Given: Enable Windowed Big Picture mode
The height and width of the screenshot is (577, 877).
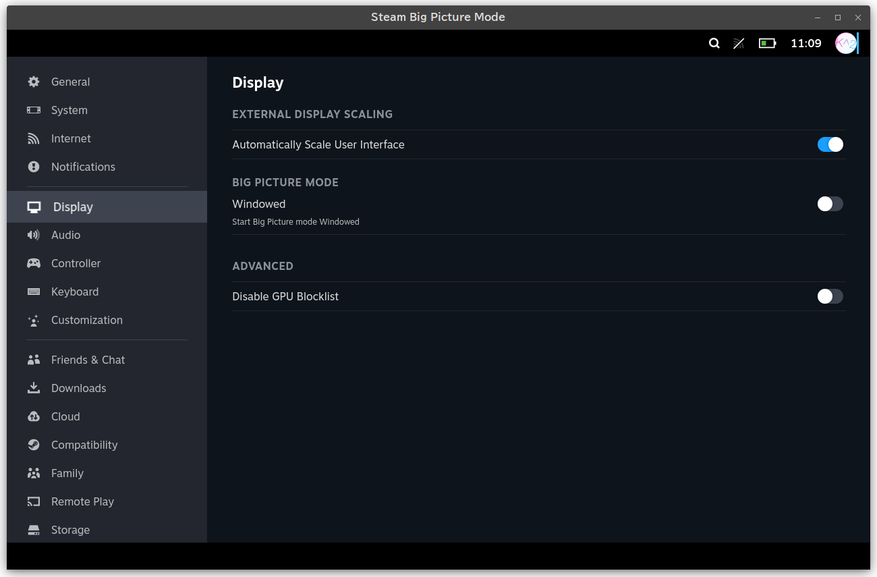Looking at the screenshot, I should tap(830, 204).
